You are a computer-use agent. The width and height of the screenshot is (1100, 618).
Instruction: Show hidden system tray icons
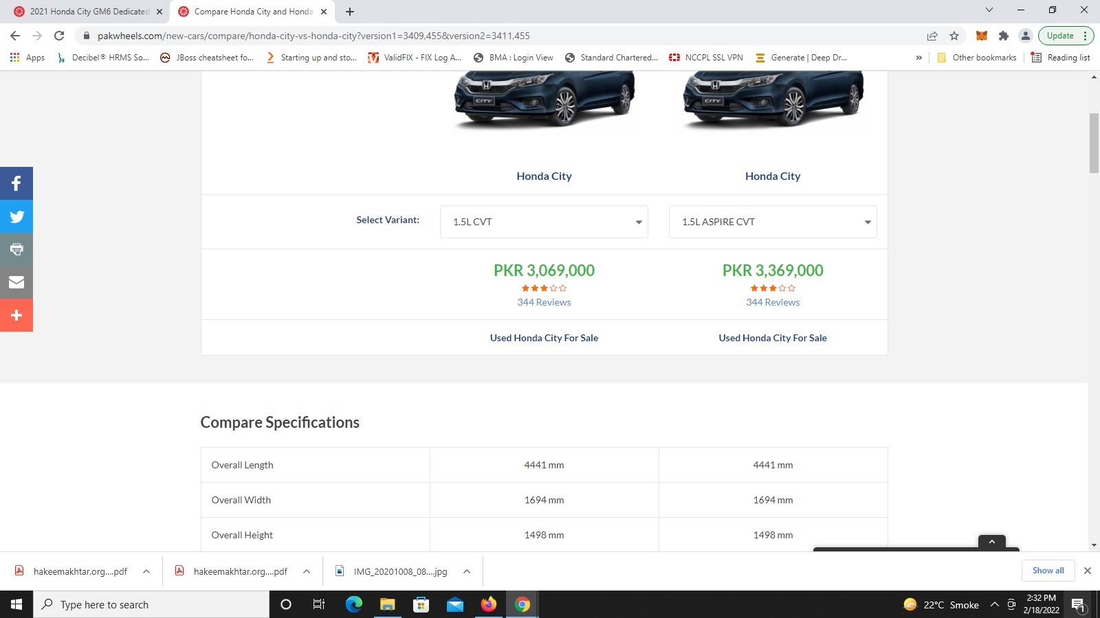pos(994,604)
